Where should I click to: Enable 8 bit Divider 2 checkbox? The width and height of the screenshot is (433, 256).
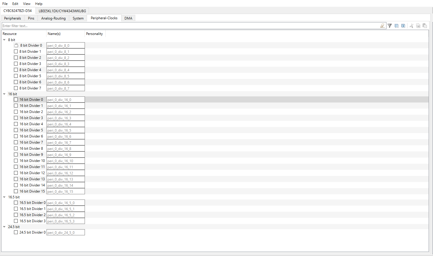[x=16, y=57]
